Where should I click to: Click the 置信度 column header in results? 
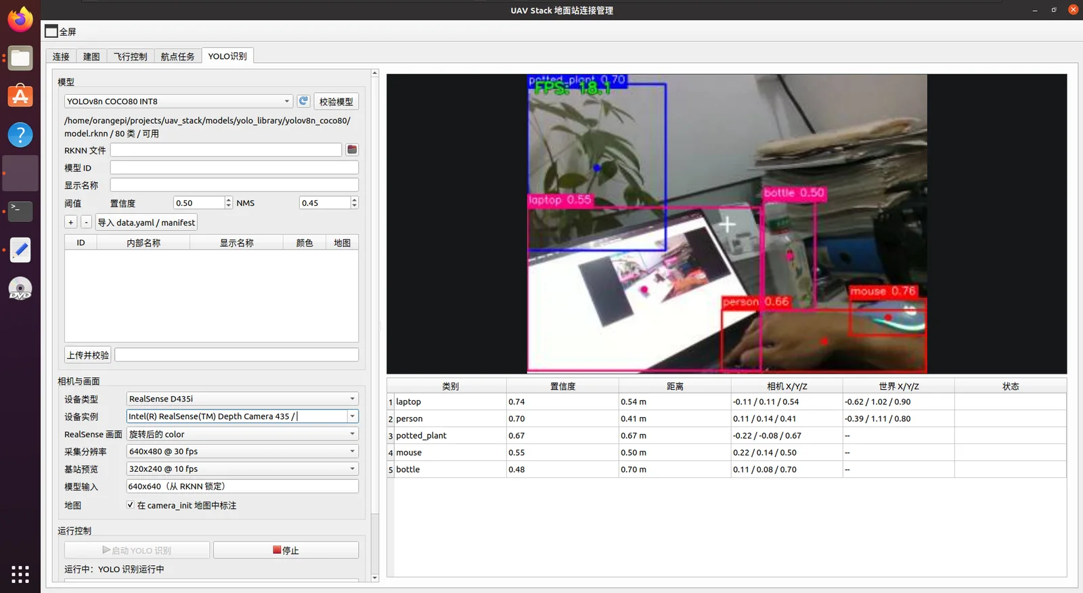(562, 386)
